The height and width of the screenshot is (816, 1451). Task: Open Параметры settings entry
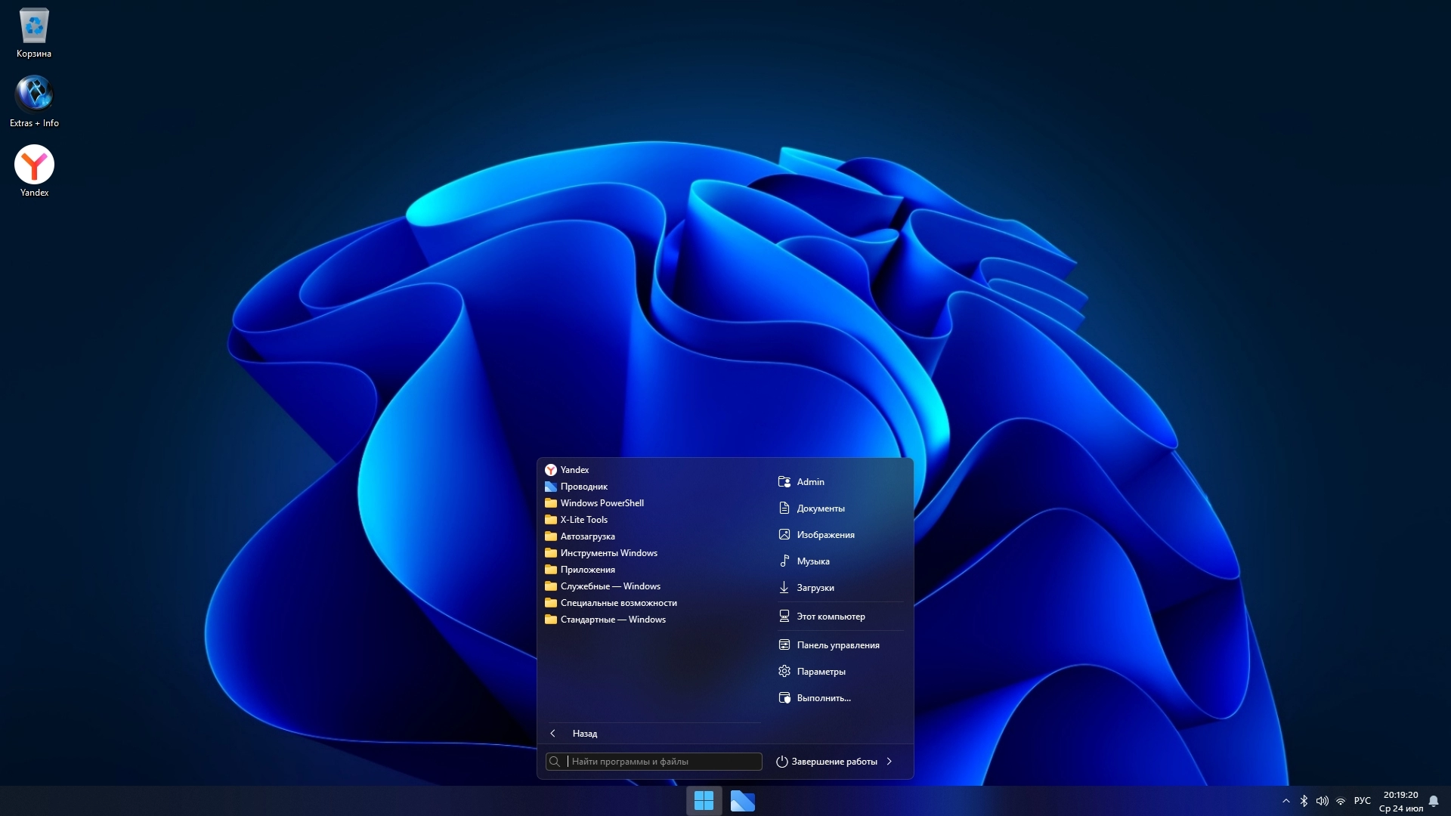click(x=821, y=672)
